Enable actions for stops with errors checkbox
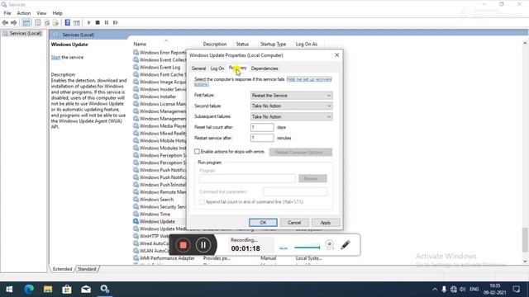Image resolution: width=529 pixels, height=297 pixels. click(x=197, y=152)
